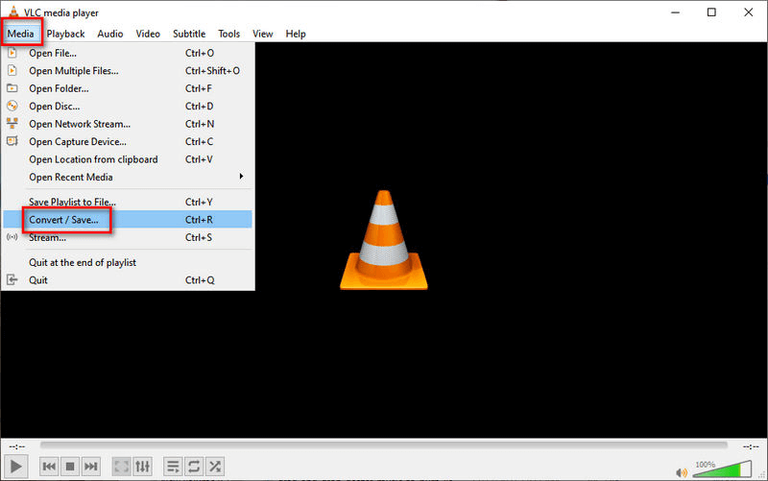The width and height of the screenshot is (768, 481).
Task: Open the Playback menu
Action: 66,34
